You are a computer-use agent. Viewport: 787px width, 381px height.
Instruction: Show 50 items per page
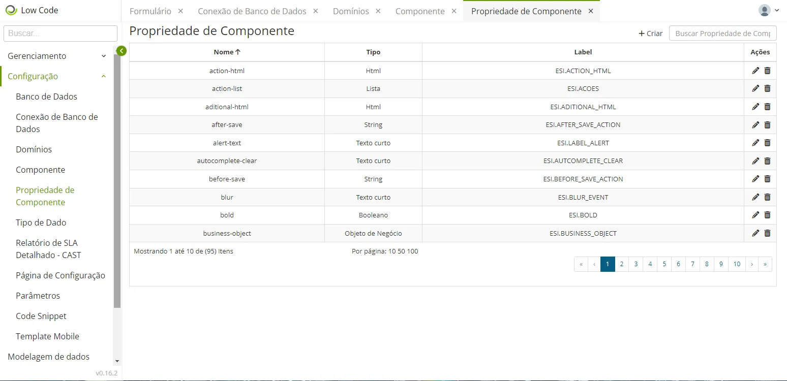[x=402, y=251]
